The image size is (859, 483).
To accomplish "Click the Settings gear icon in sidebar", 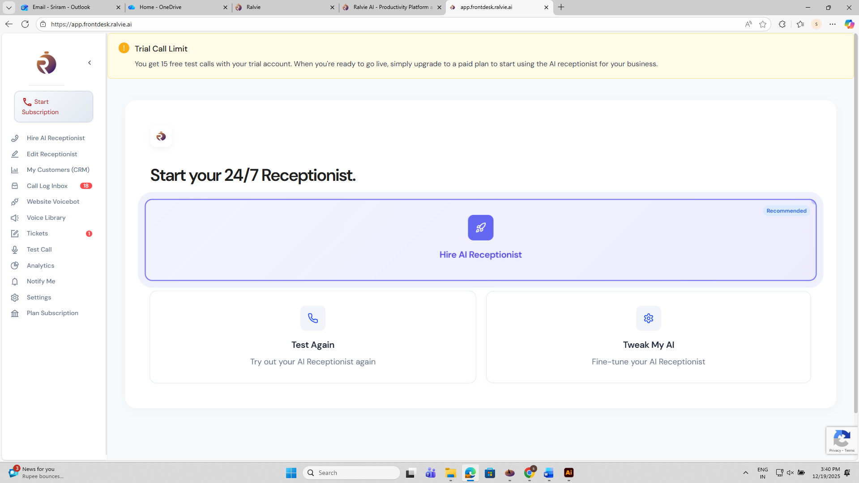I will point(15,297).
